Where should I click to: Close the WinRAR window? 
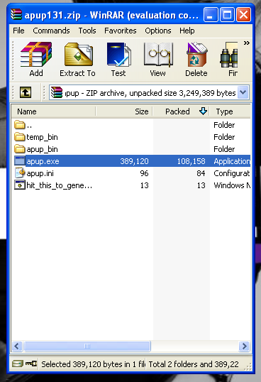[x=244, y=15]
